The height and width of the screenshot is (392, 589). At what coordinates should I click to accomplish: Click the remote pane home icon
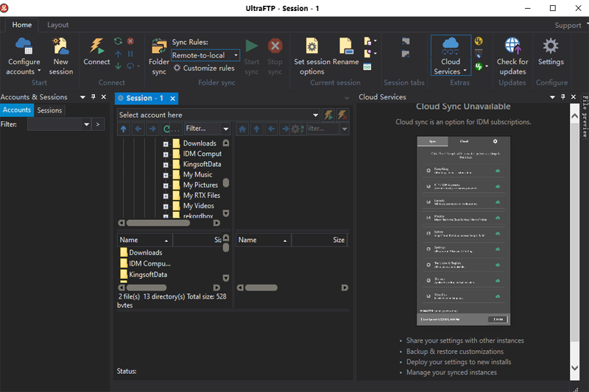[241, 129]
